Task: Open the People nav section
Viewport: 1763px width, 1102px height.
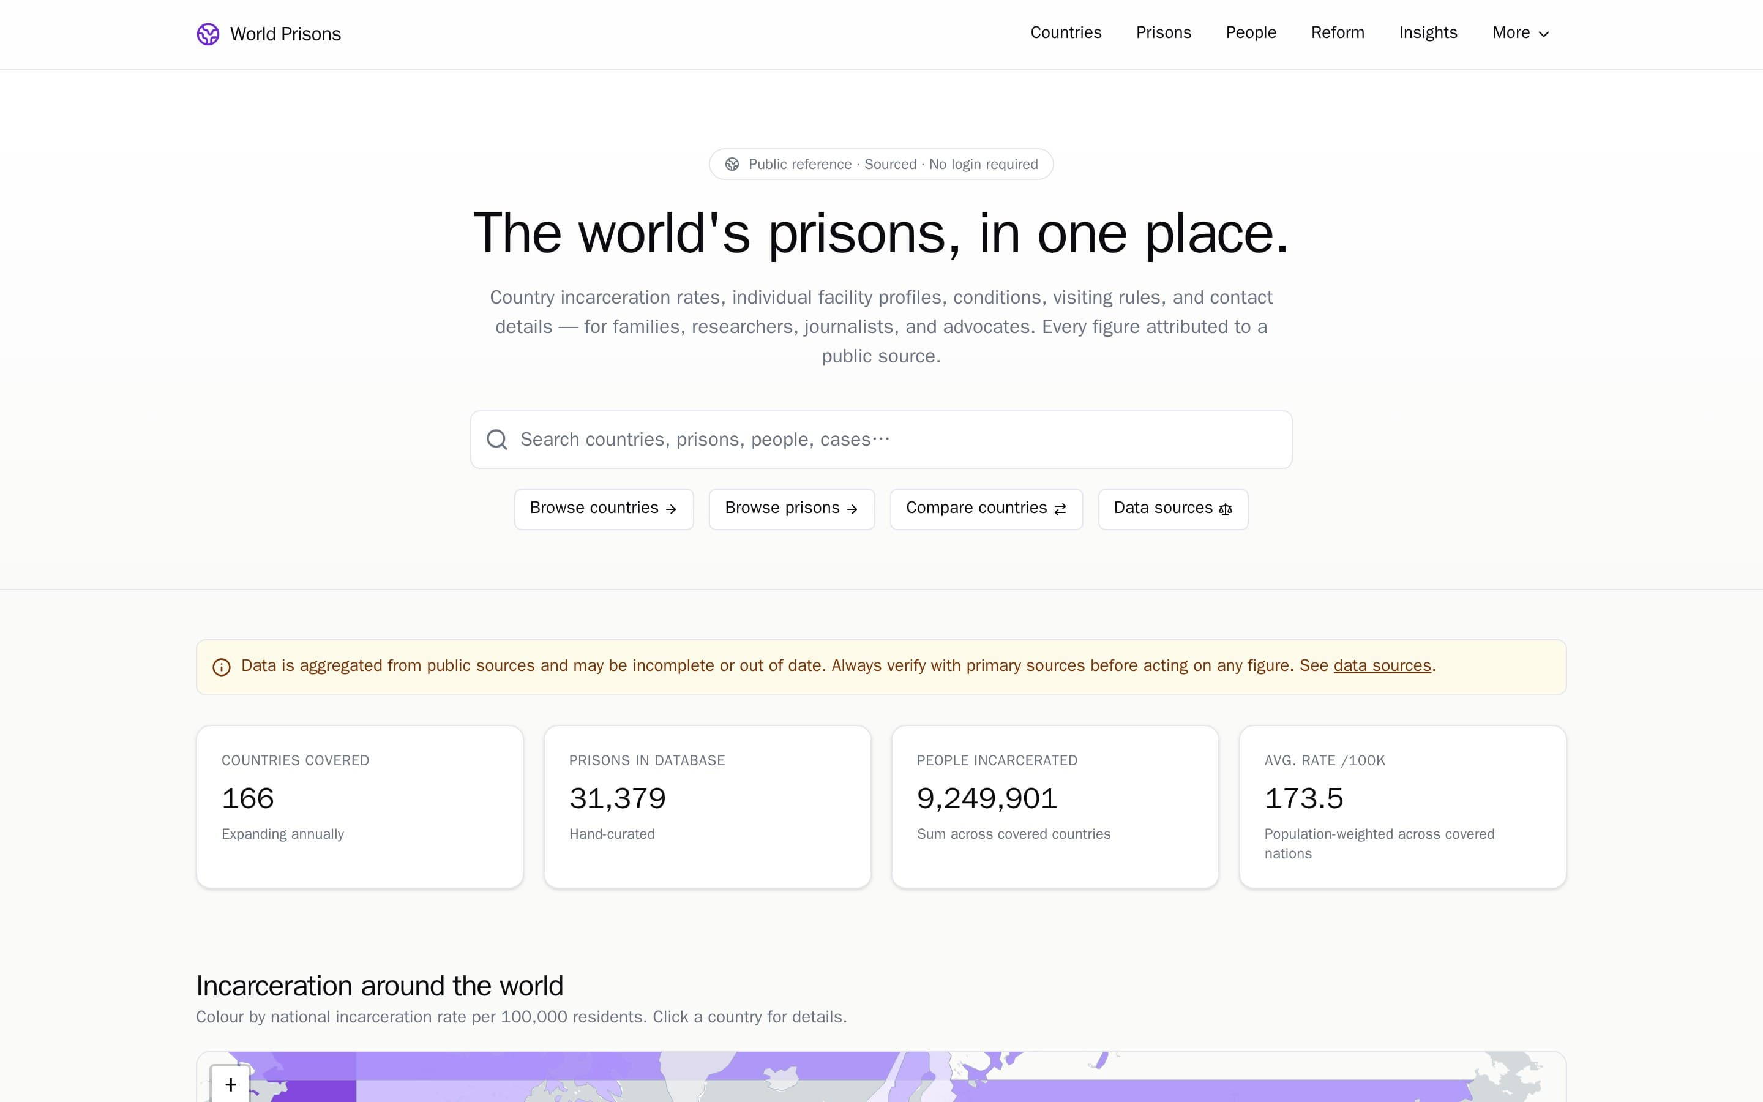Action: pos(1251,33)
